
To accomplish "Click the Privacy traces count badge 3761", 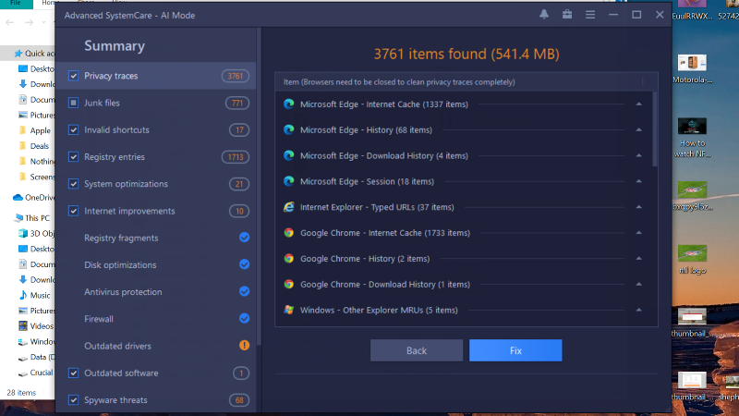I will pos(236,76).
